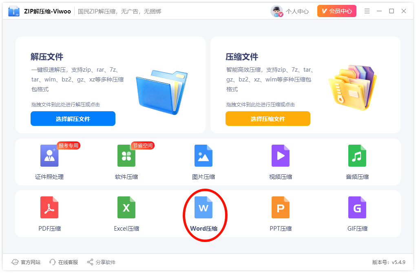
Task: Click the PPT压缩 label
Action: coord(281,229)
